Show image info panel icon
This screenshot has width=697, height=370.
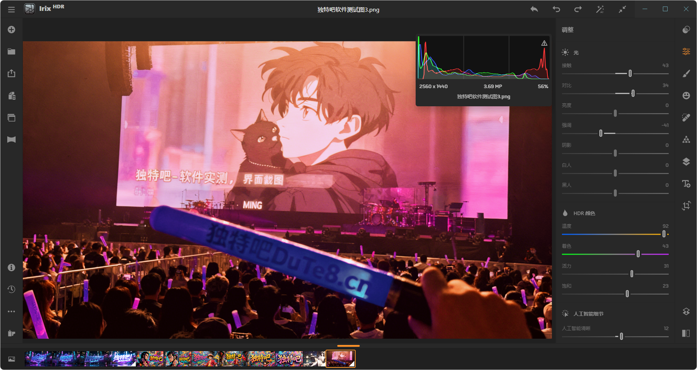11,267
